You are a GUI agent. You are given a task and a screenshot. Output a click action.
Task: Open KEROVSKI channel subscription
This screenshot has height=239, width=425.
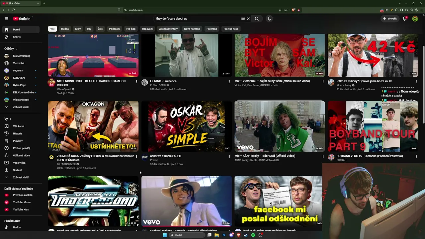click(21, 78)
